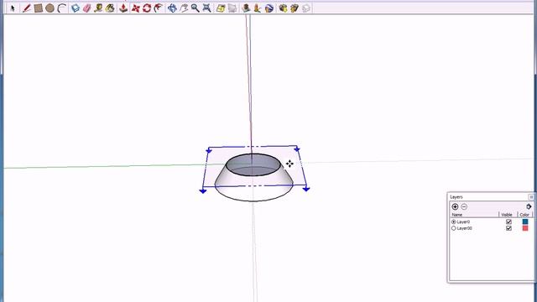Click the Color column header
Viewport: 537px width, 302px height.
pyautogui.click(x=524, y=215)
